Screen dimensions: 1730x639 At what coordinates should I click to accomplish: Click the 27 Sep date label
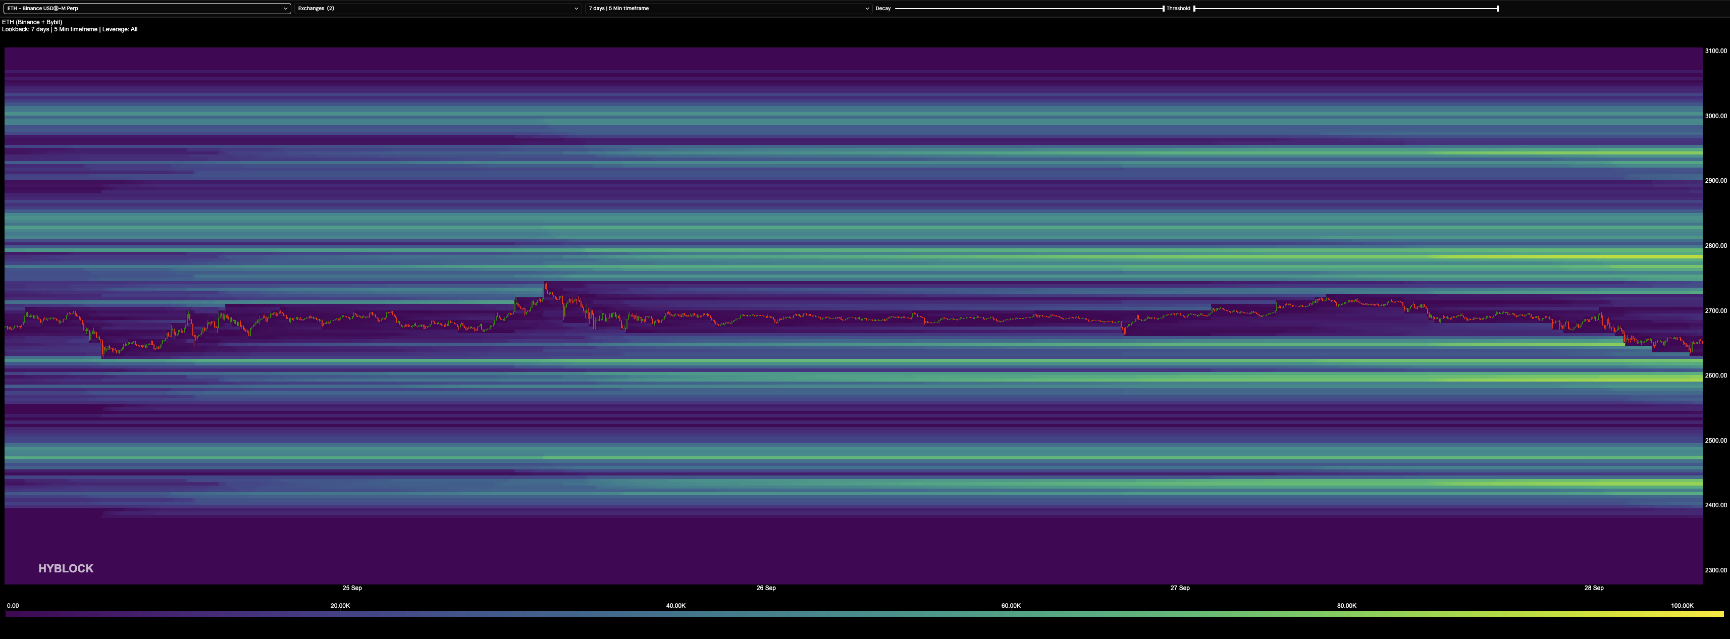pyautogui.click(x=1179, y=588)
